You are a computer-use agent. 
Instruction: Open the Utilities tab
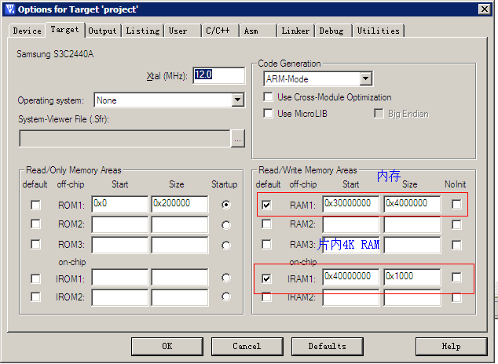coord(379,31)
